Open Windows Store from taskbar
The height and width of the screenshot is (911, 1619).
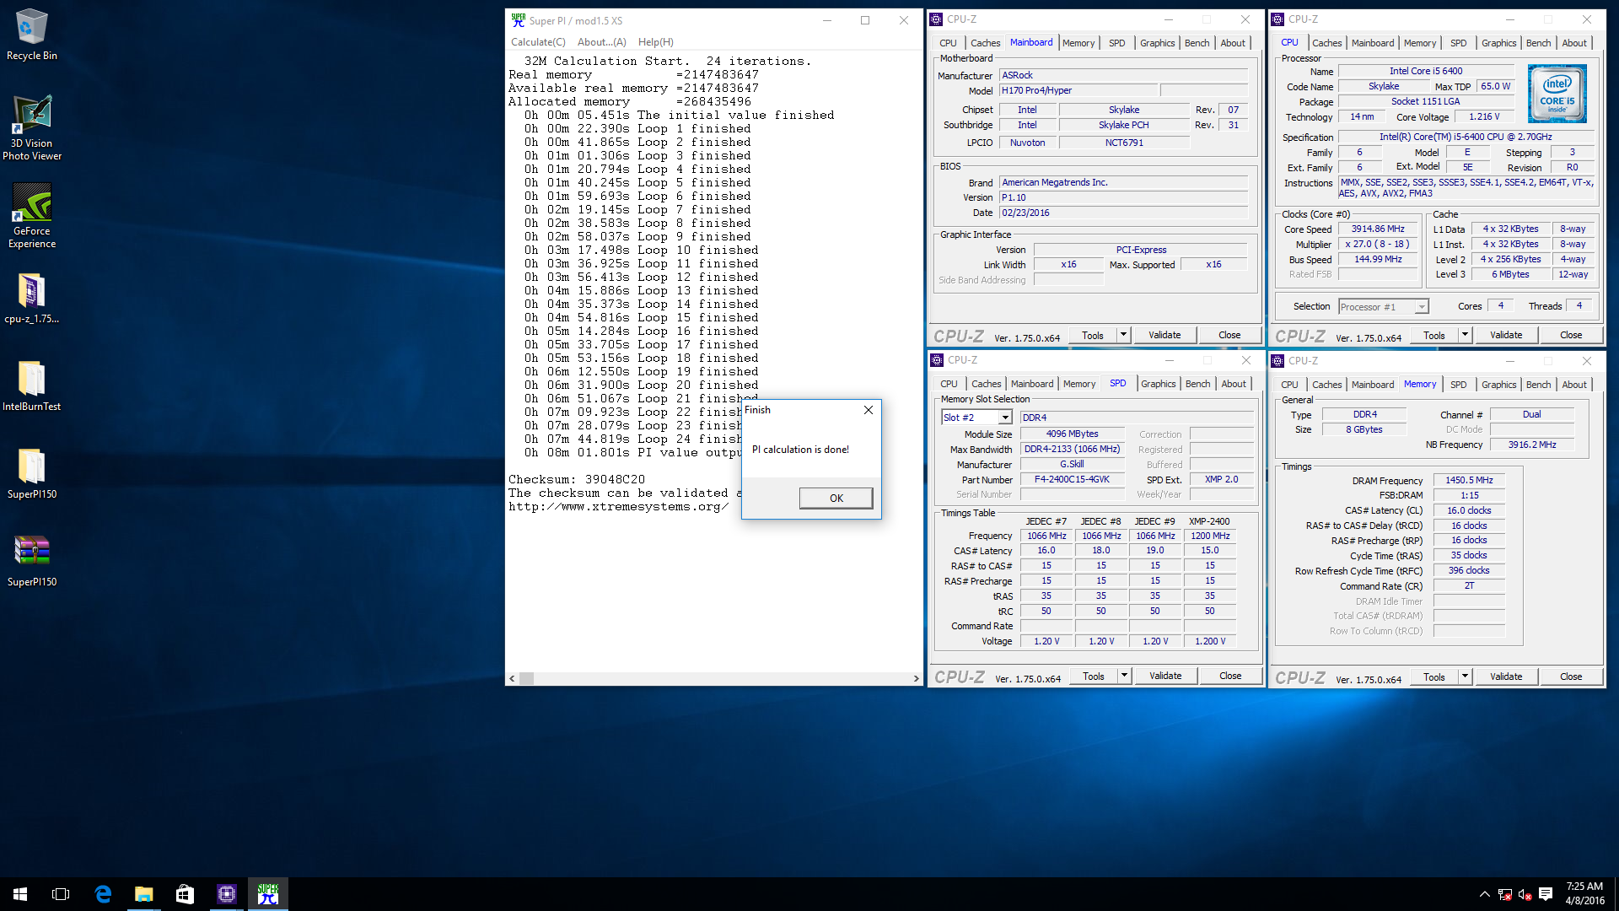point(185,894)
